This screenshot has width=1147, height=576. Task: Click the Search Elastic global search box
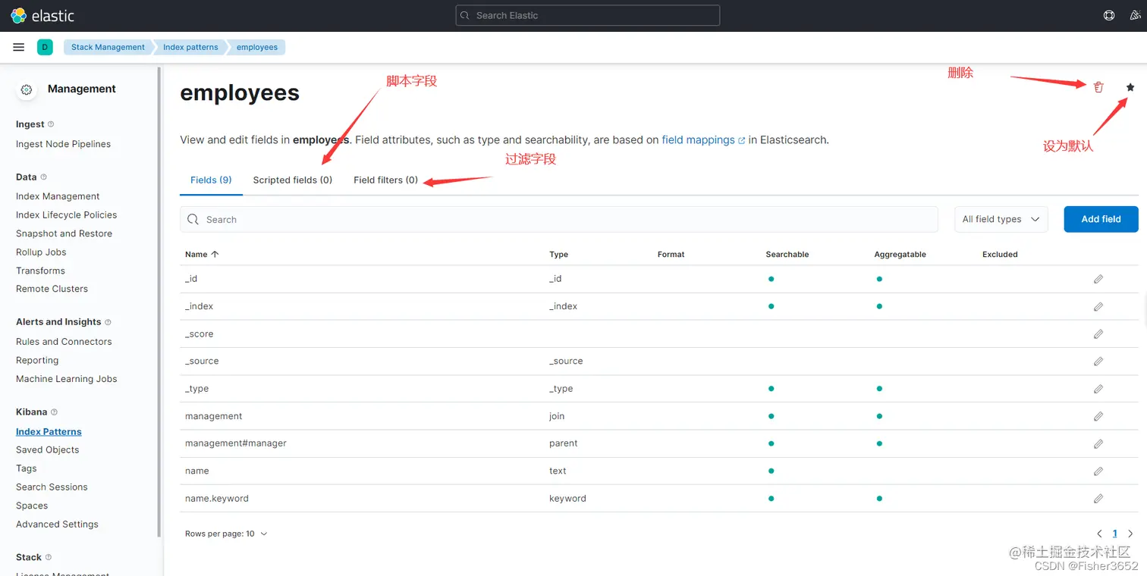tap(588, 15)
